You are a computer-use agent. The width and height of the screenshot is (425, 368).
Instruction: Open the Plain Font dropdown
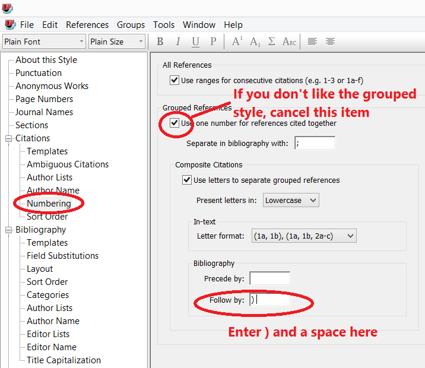coord(45,42)
